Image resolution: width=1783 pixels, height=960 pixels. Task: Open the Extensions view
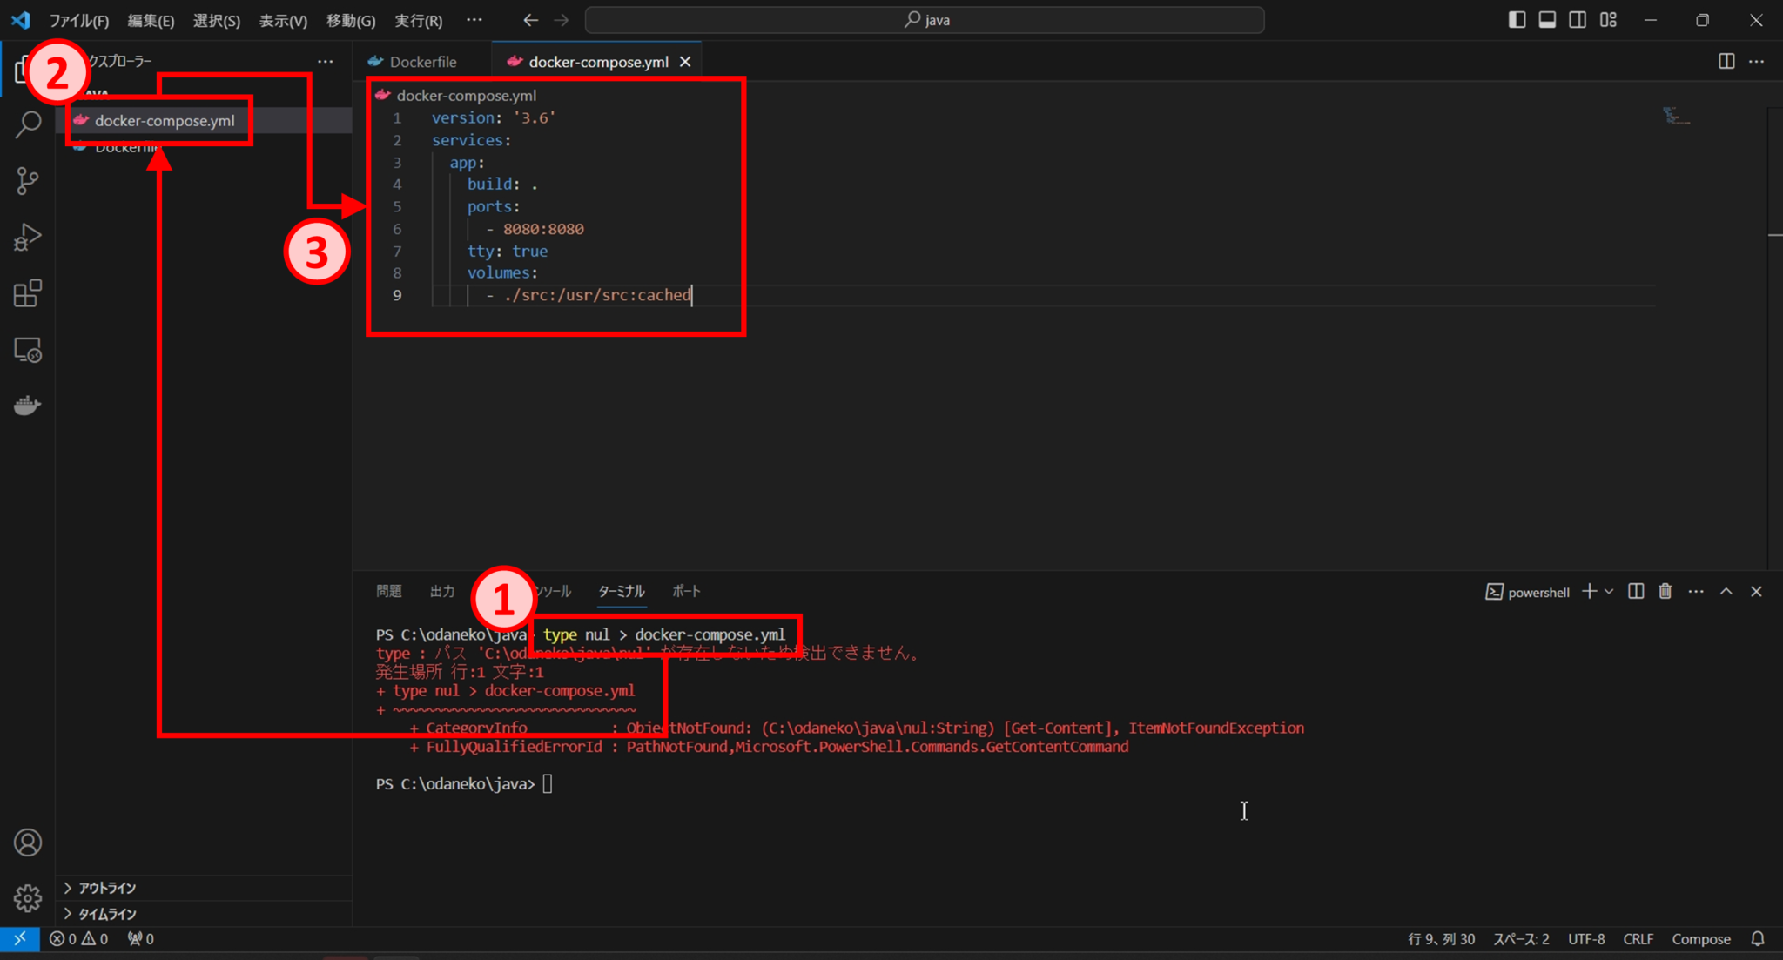[x=28, y=293]
